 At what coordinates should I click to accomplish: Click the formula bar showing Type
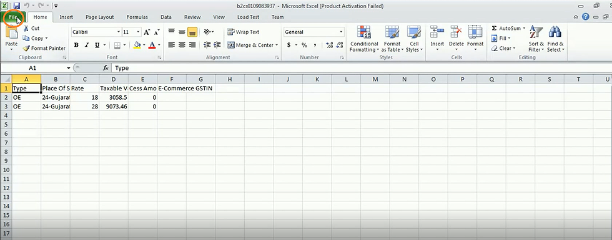[362, 68]
